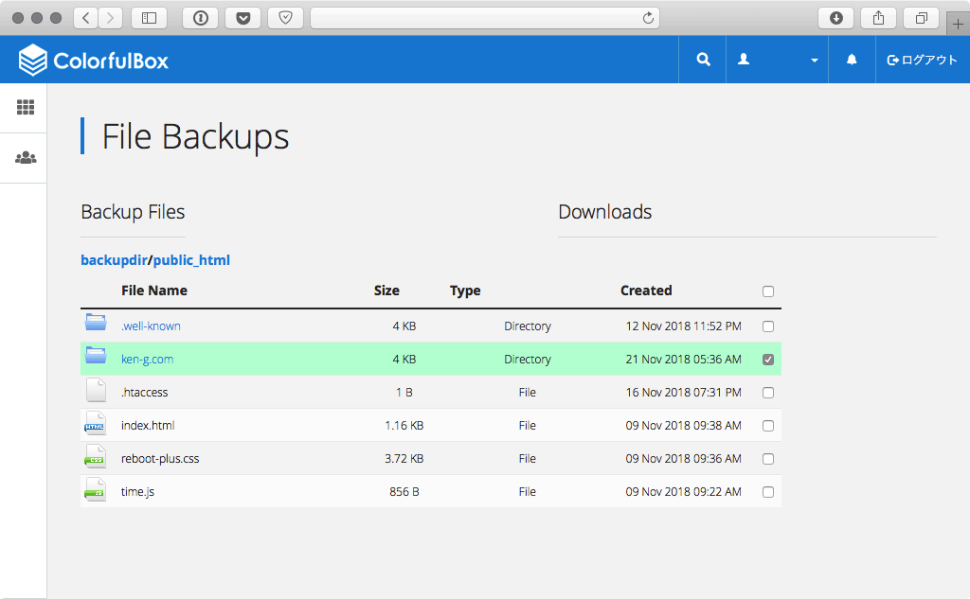The image size is (970, 599).
Task: Uncheck the ken-g.com row checkbox
Action: [x=768, y=360]
